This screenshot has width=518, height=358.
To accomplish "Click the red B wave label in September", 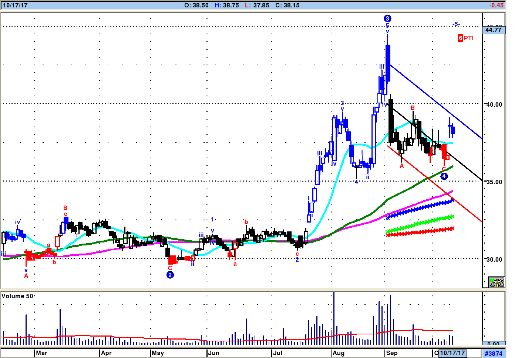I will [413, 108].
